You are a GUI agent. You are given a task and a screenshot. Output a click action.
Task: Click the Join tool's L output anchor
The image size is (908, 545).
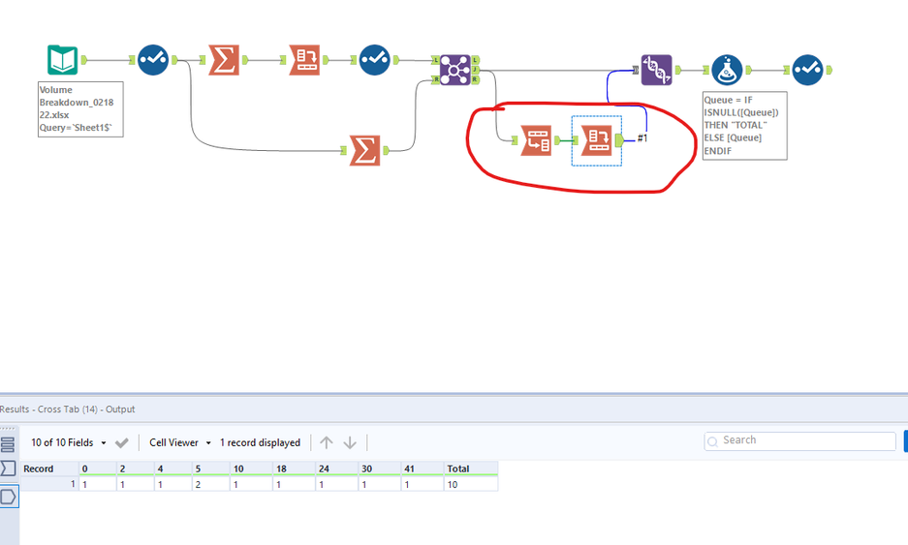pyautogui.click(x=476, y=60)
